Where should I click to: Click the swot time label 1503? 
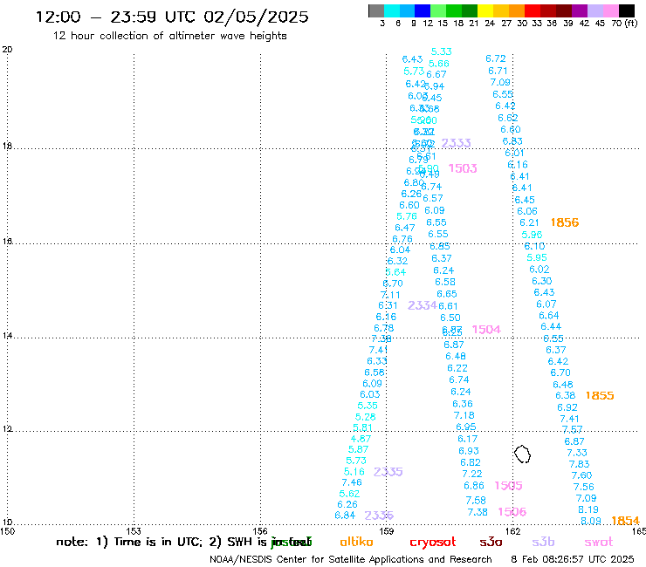(x=463, y=168)
